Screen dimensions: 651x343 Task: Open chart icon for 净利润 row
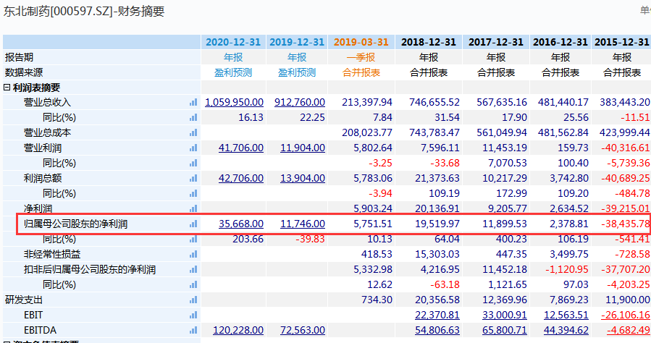[193, 208]
